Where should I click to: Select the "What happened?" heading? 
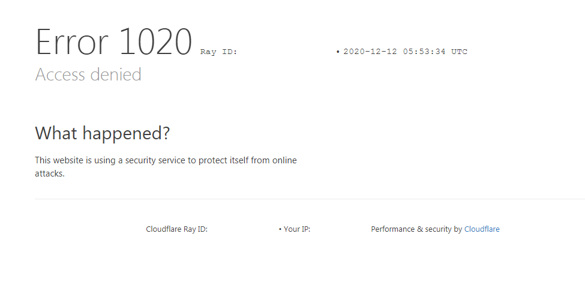[x=103, y=133]
